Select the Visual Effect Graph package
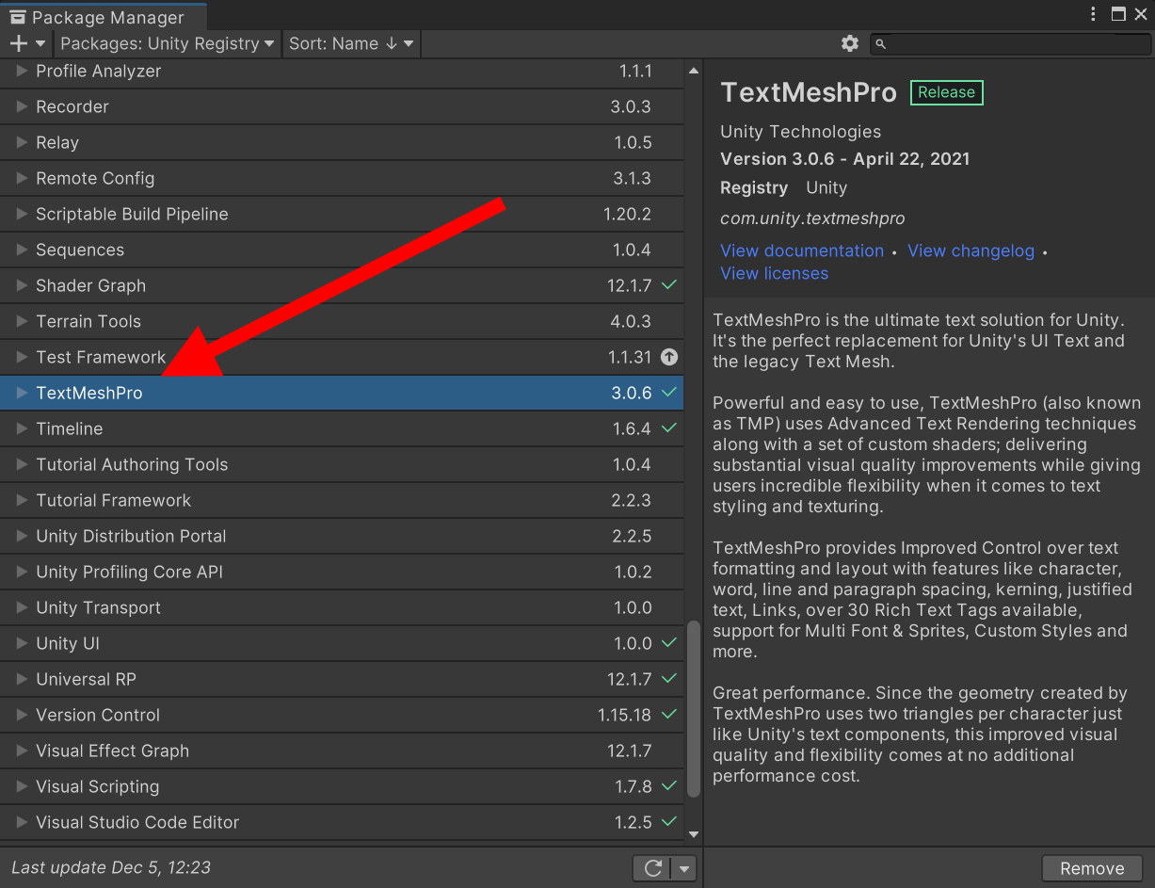 342,751
